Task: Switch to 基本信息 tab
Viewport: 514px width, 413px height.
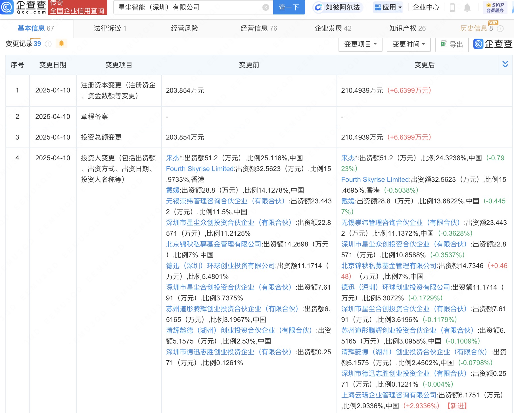Action: coord(36,28)
